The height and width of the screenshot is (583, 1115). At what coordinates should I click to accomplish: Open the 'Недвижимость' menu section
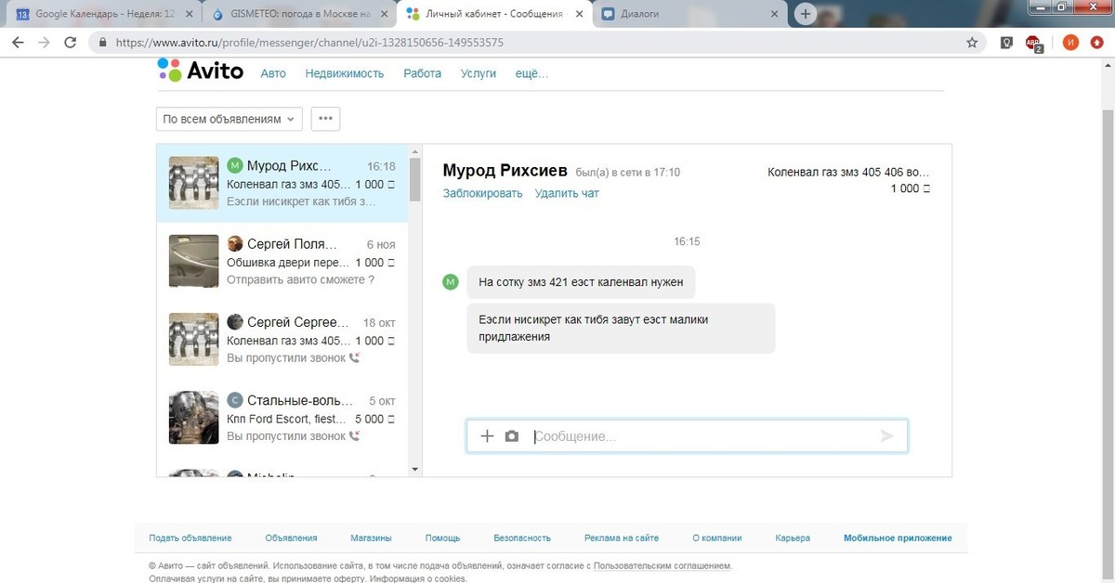pyautogui.click(x=344, y=73)
